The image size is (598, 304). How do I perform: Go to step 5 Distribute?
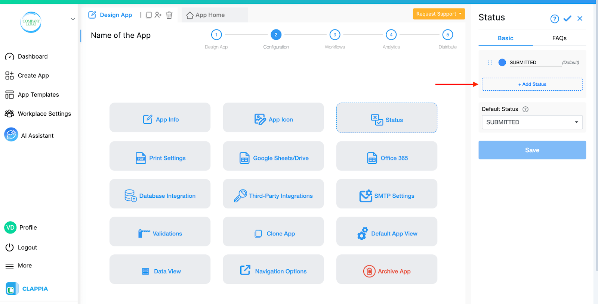pos(448,35)
